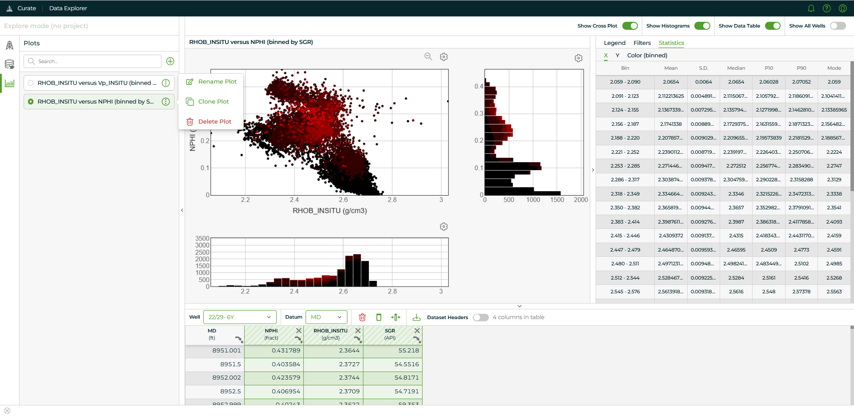
Task: Click the convert arrow under RHOB_INSITU header
Action: pos(357,340)
